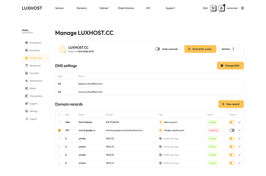Screen dimensions: 266x176
Task: Uncheck the TXT record checkbox
Action: (59, 130)
